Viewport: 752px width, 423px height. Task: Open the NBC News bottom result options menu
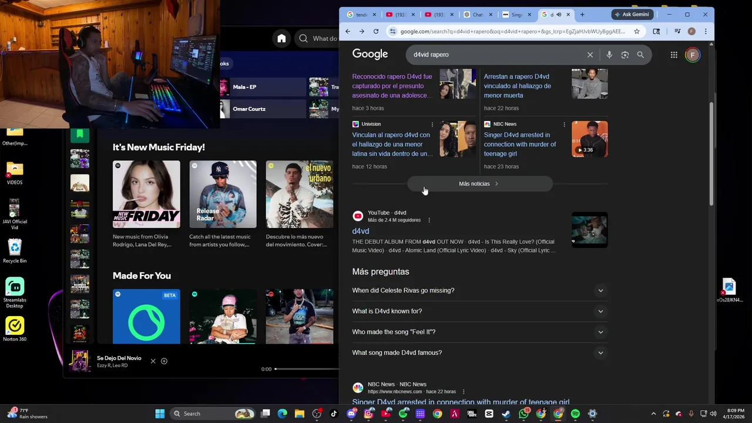[x=464, y=392]
